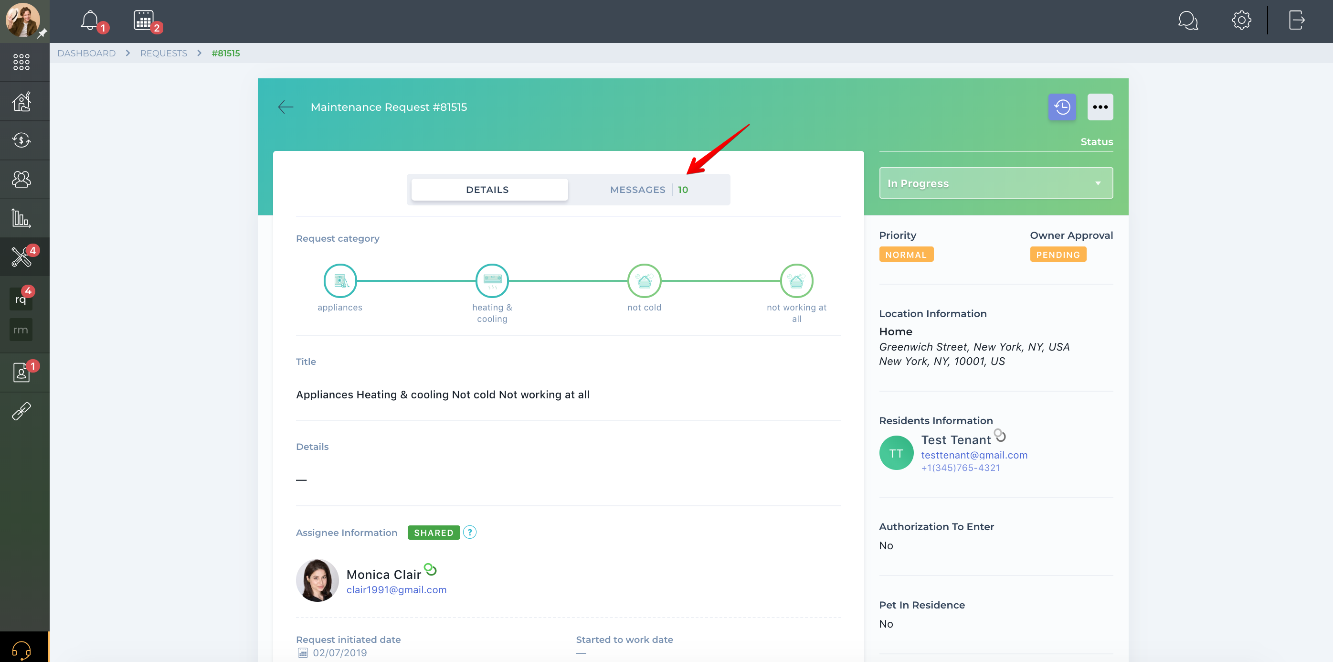Click the pin icon beside avatar
Viewport: 1333px width, 662px height.
tap(42, 33)
